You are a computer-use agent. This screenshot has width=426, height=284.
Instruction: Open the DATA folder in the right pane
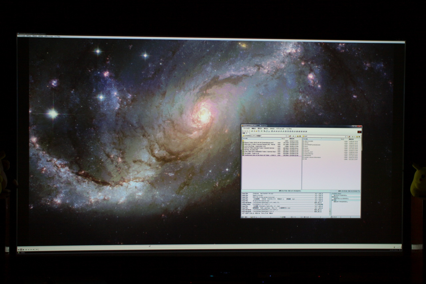coord(307,146)
